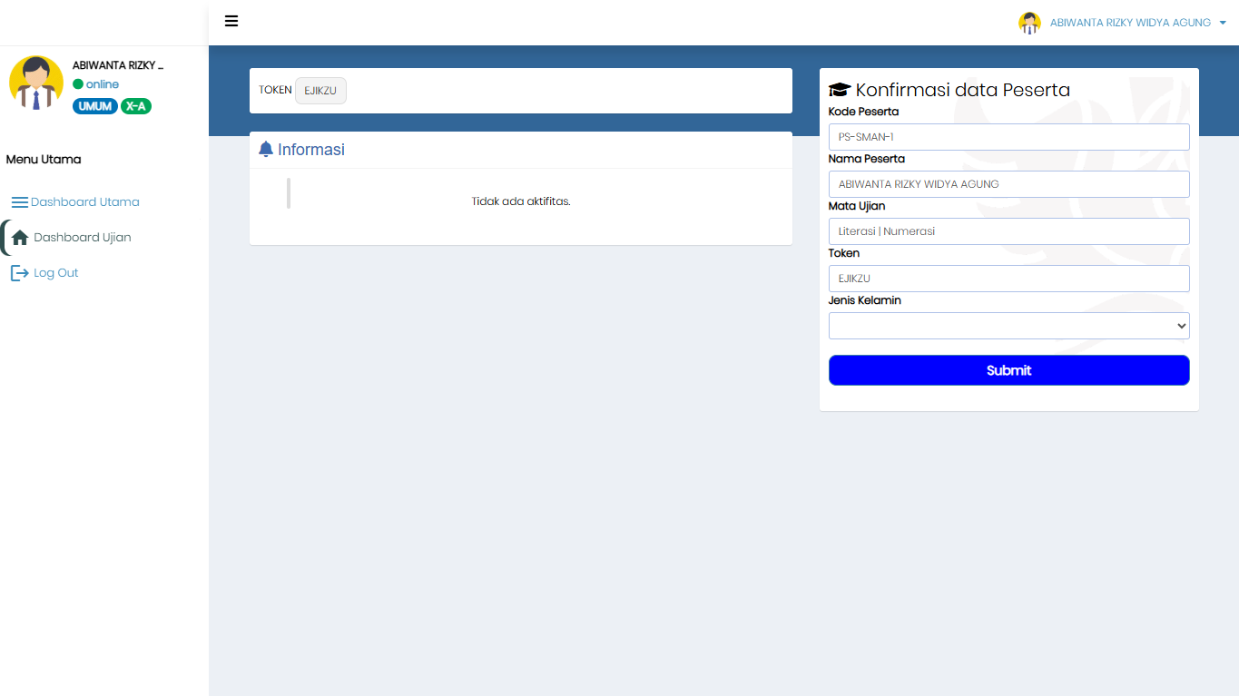Expand the top-right user account caret
1239x696 pixels.
tap(1223, 23)
